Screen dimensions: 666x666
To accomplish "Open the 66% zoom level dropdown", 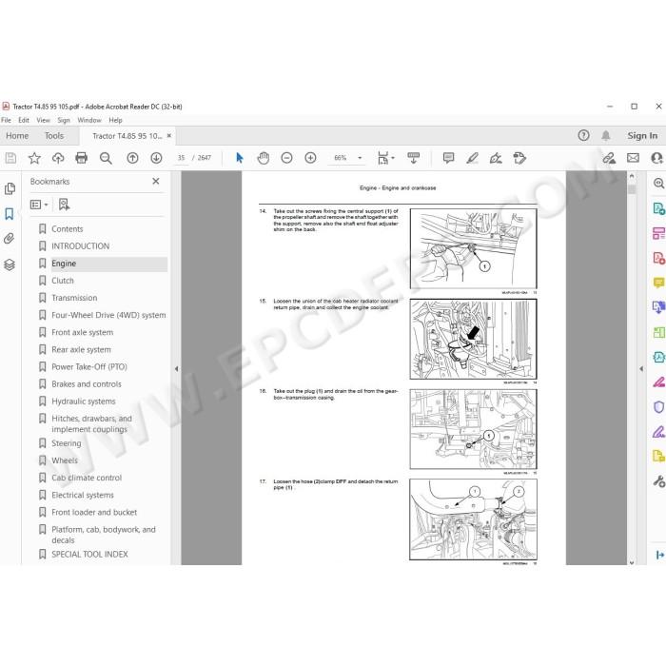I will (x=347, y=158).
